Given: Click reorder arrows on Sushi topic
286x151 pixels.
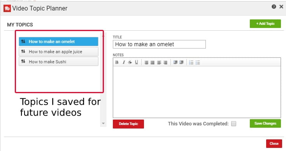Looking at the screenshot, I should pyautogui.click(x=23, y=61).
